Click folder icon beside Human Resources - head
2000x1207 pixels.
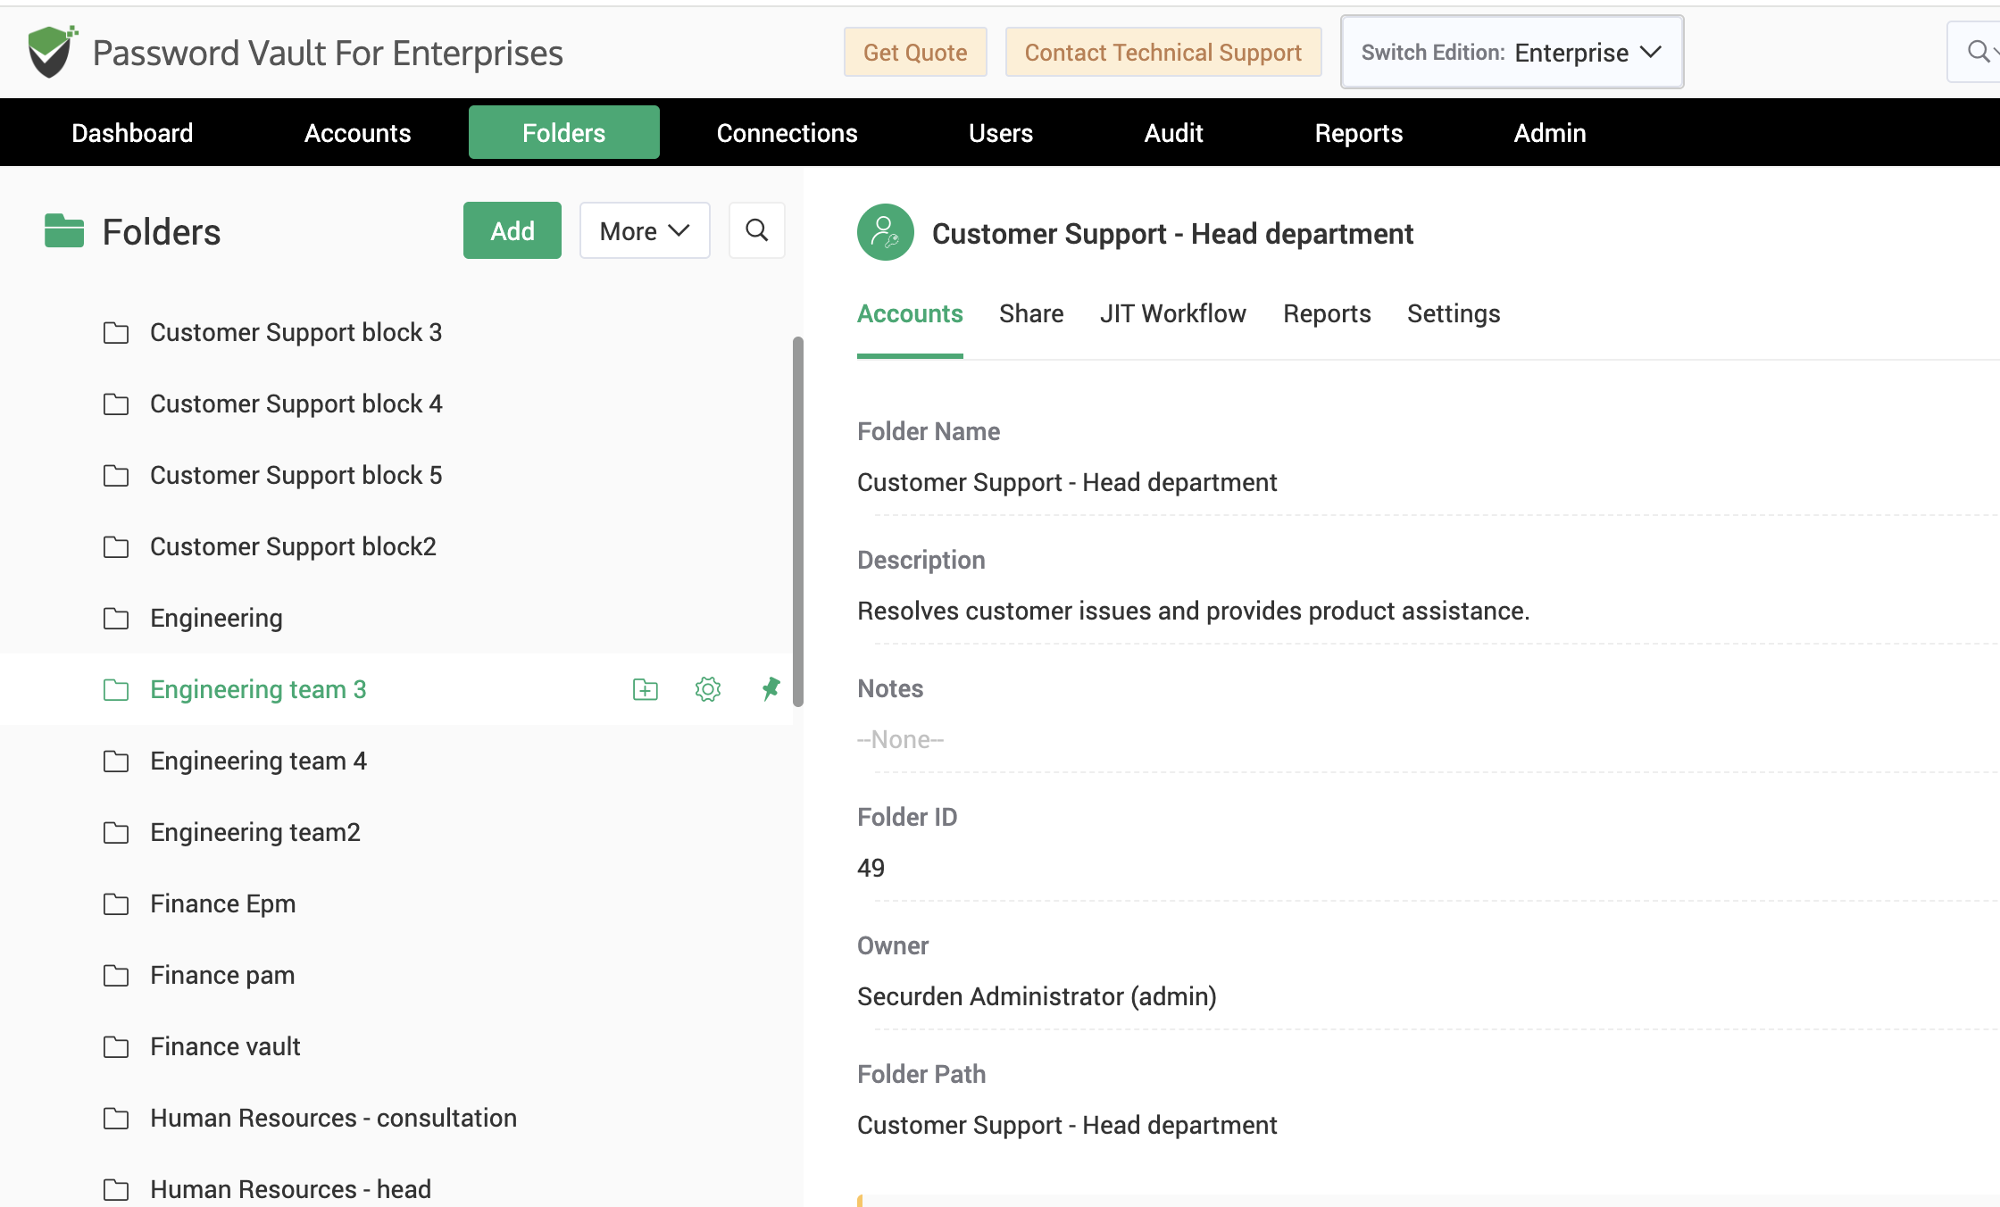coord(116,1189)
